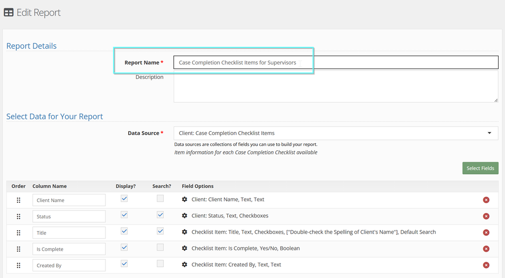Grab the reorder handle for Created By row
This screenshot has height=278, width=505.
point(18,266)
